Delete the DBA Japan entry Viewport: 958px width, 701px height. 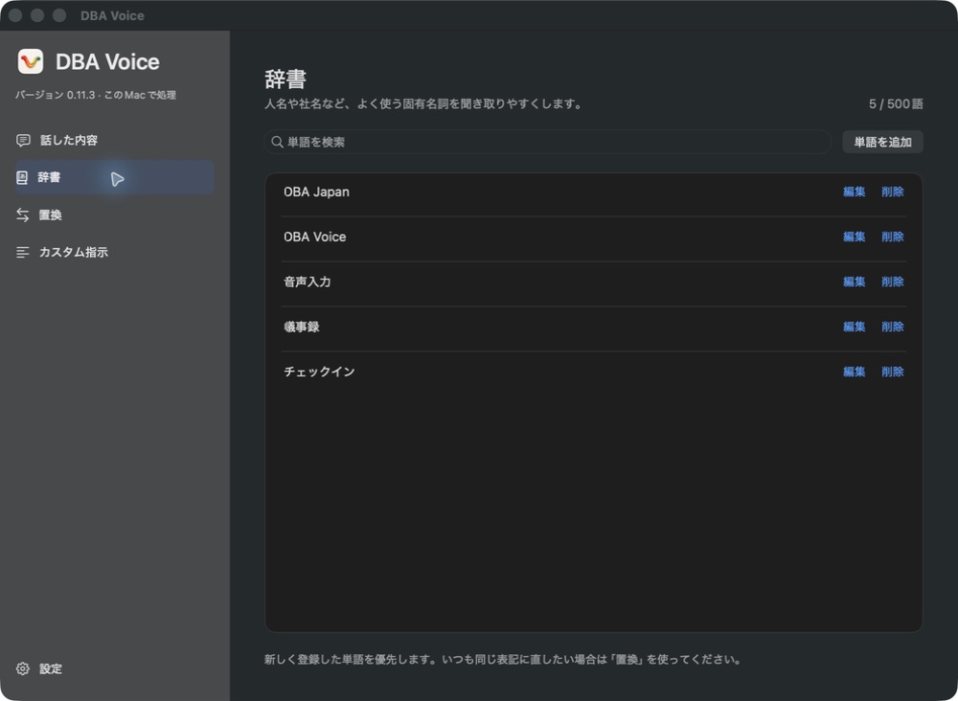point(893,192)
